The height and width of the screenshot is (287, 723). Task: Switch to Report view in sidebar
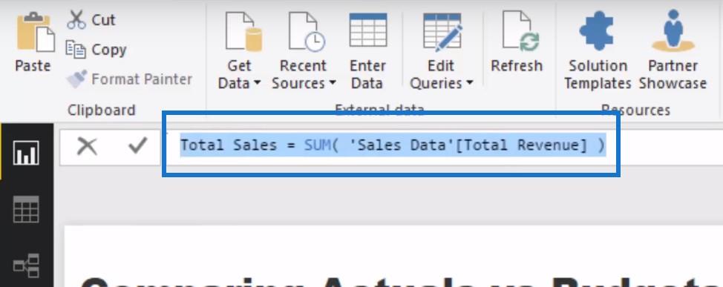(x=26, y=153)
